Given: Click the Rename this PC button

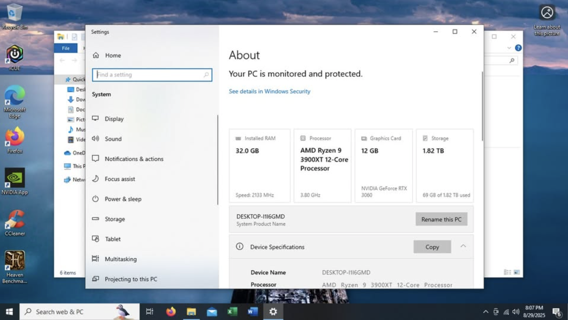Looking at the screenshot, I should pyautogui.click(x=441, y=219).
